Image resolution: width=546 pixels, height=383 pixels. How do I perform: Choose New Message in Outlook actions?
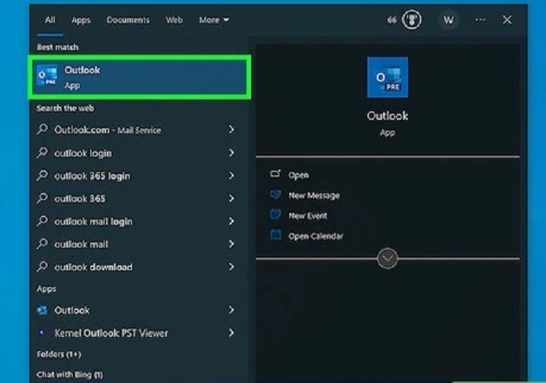pos(314,195)
